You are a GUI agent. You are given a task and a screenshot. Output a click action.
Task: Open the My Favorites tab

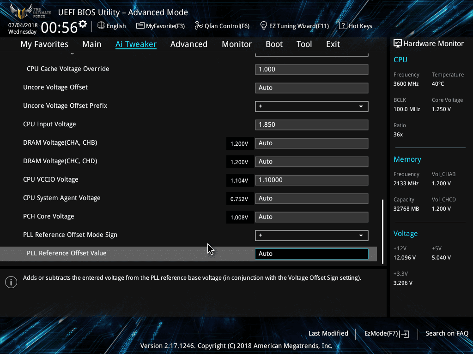tap(44, 44)
